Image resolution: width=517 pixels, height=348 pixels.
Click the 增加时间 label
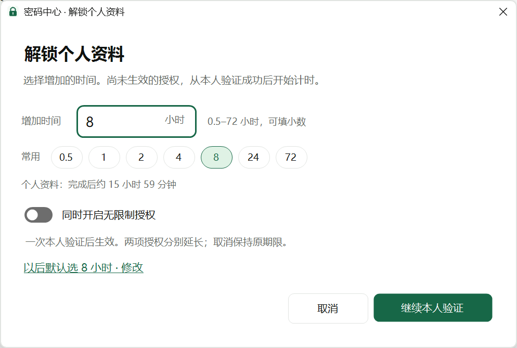(x=41, y=121)
